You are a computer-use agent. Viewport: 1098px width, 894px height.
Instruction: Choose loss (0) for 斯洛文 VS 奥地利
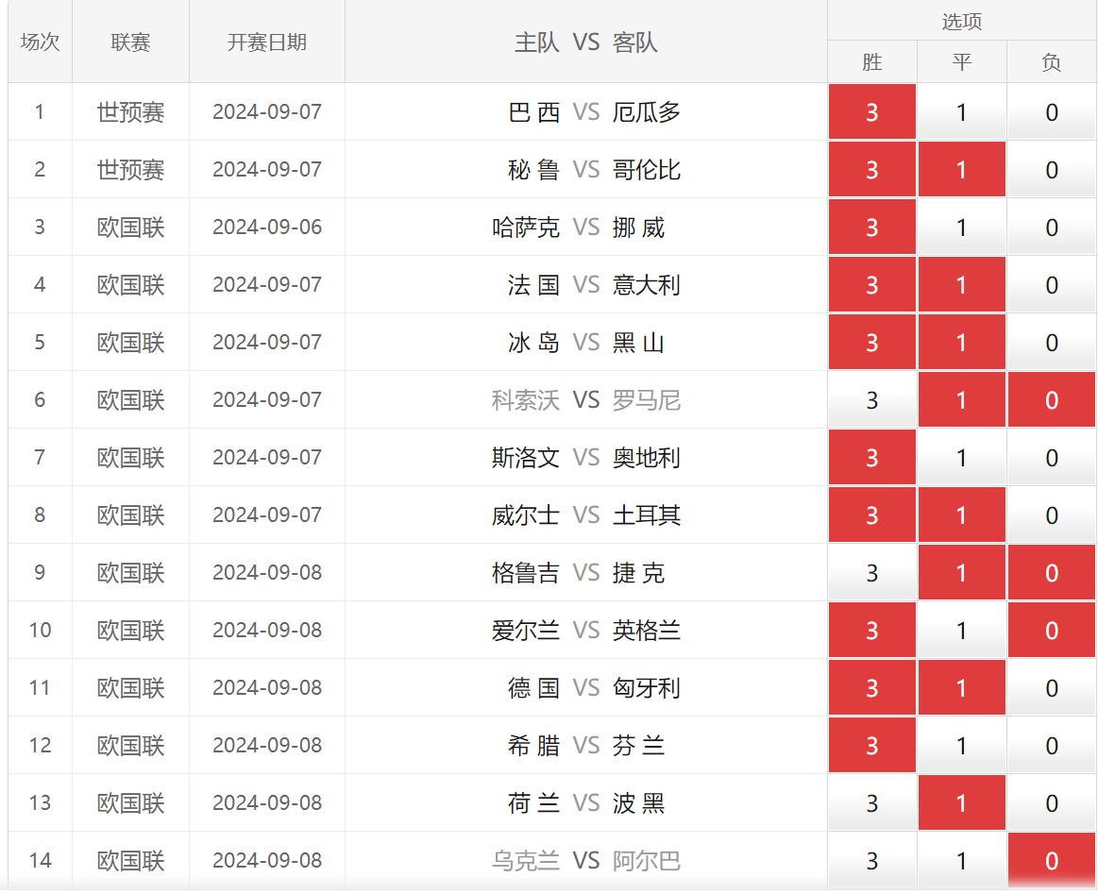point(1051,457)
